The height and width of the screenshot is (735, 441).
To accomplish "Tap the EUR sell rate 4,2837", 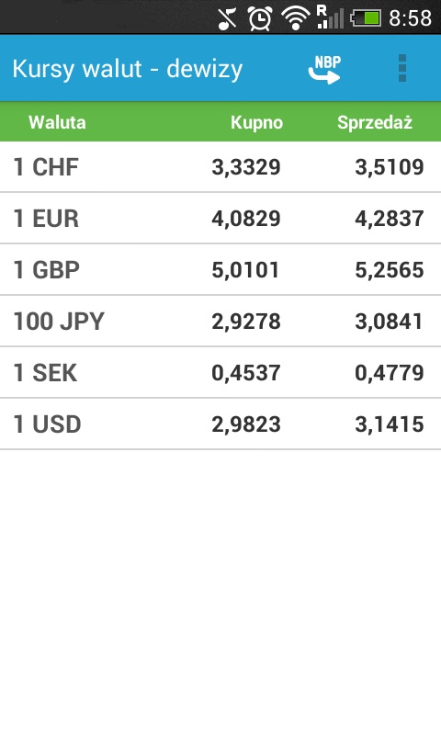I will [x=389, y=219].
